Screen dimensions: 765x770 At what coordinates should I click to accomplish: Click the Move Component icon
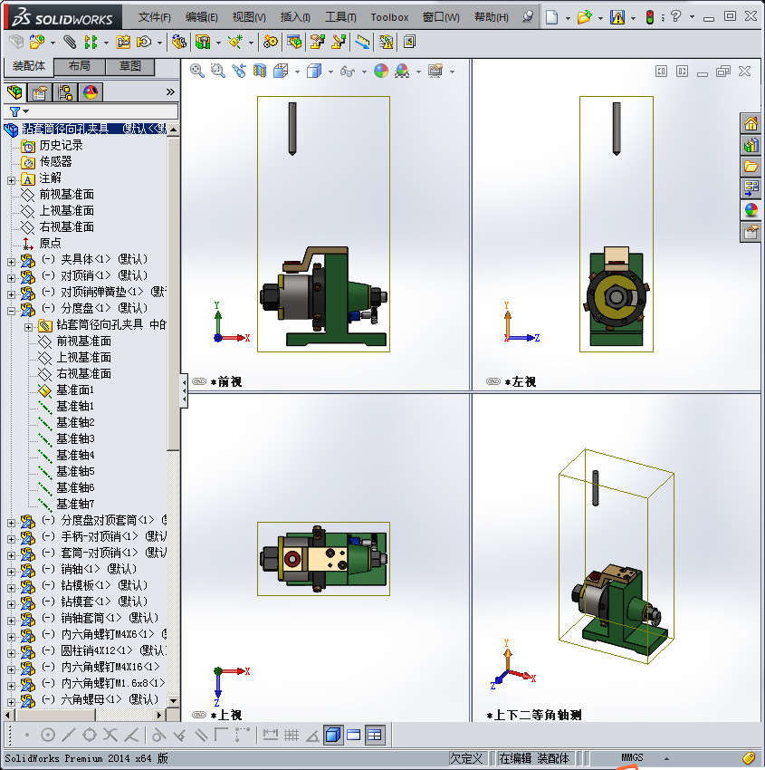point(144,43)
